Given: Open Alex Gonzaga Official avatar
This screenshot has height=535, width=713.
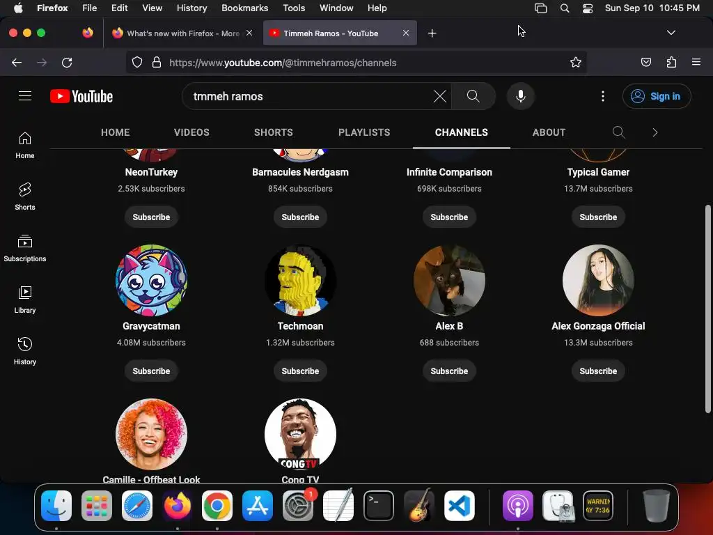Looking at the screenshot, I should coord(598,280).
